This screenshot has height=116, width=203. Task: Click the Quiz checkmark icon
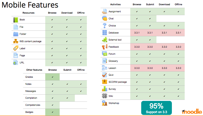(x=104, y=75)
